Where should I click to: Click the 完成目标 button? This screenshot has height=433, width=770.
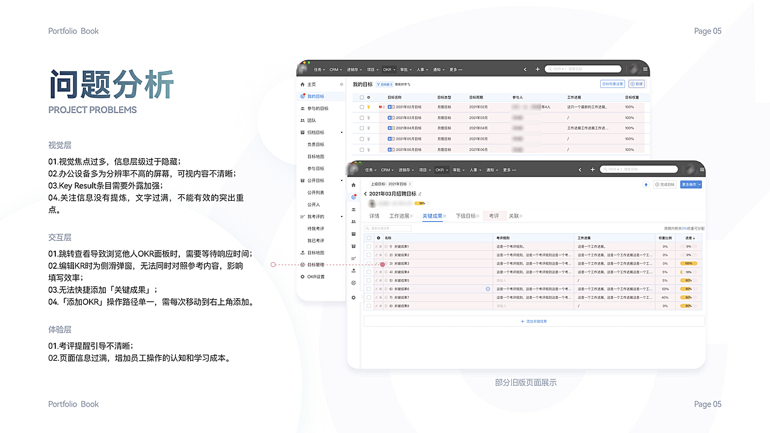point(665,185)
